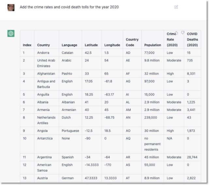
Task: Select the Country Code column header
Action: (x=132, y=42)
